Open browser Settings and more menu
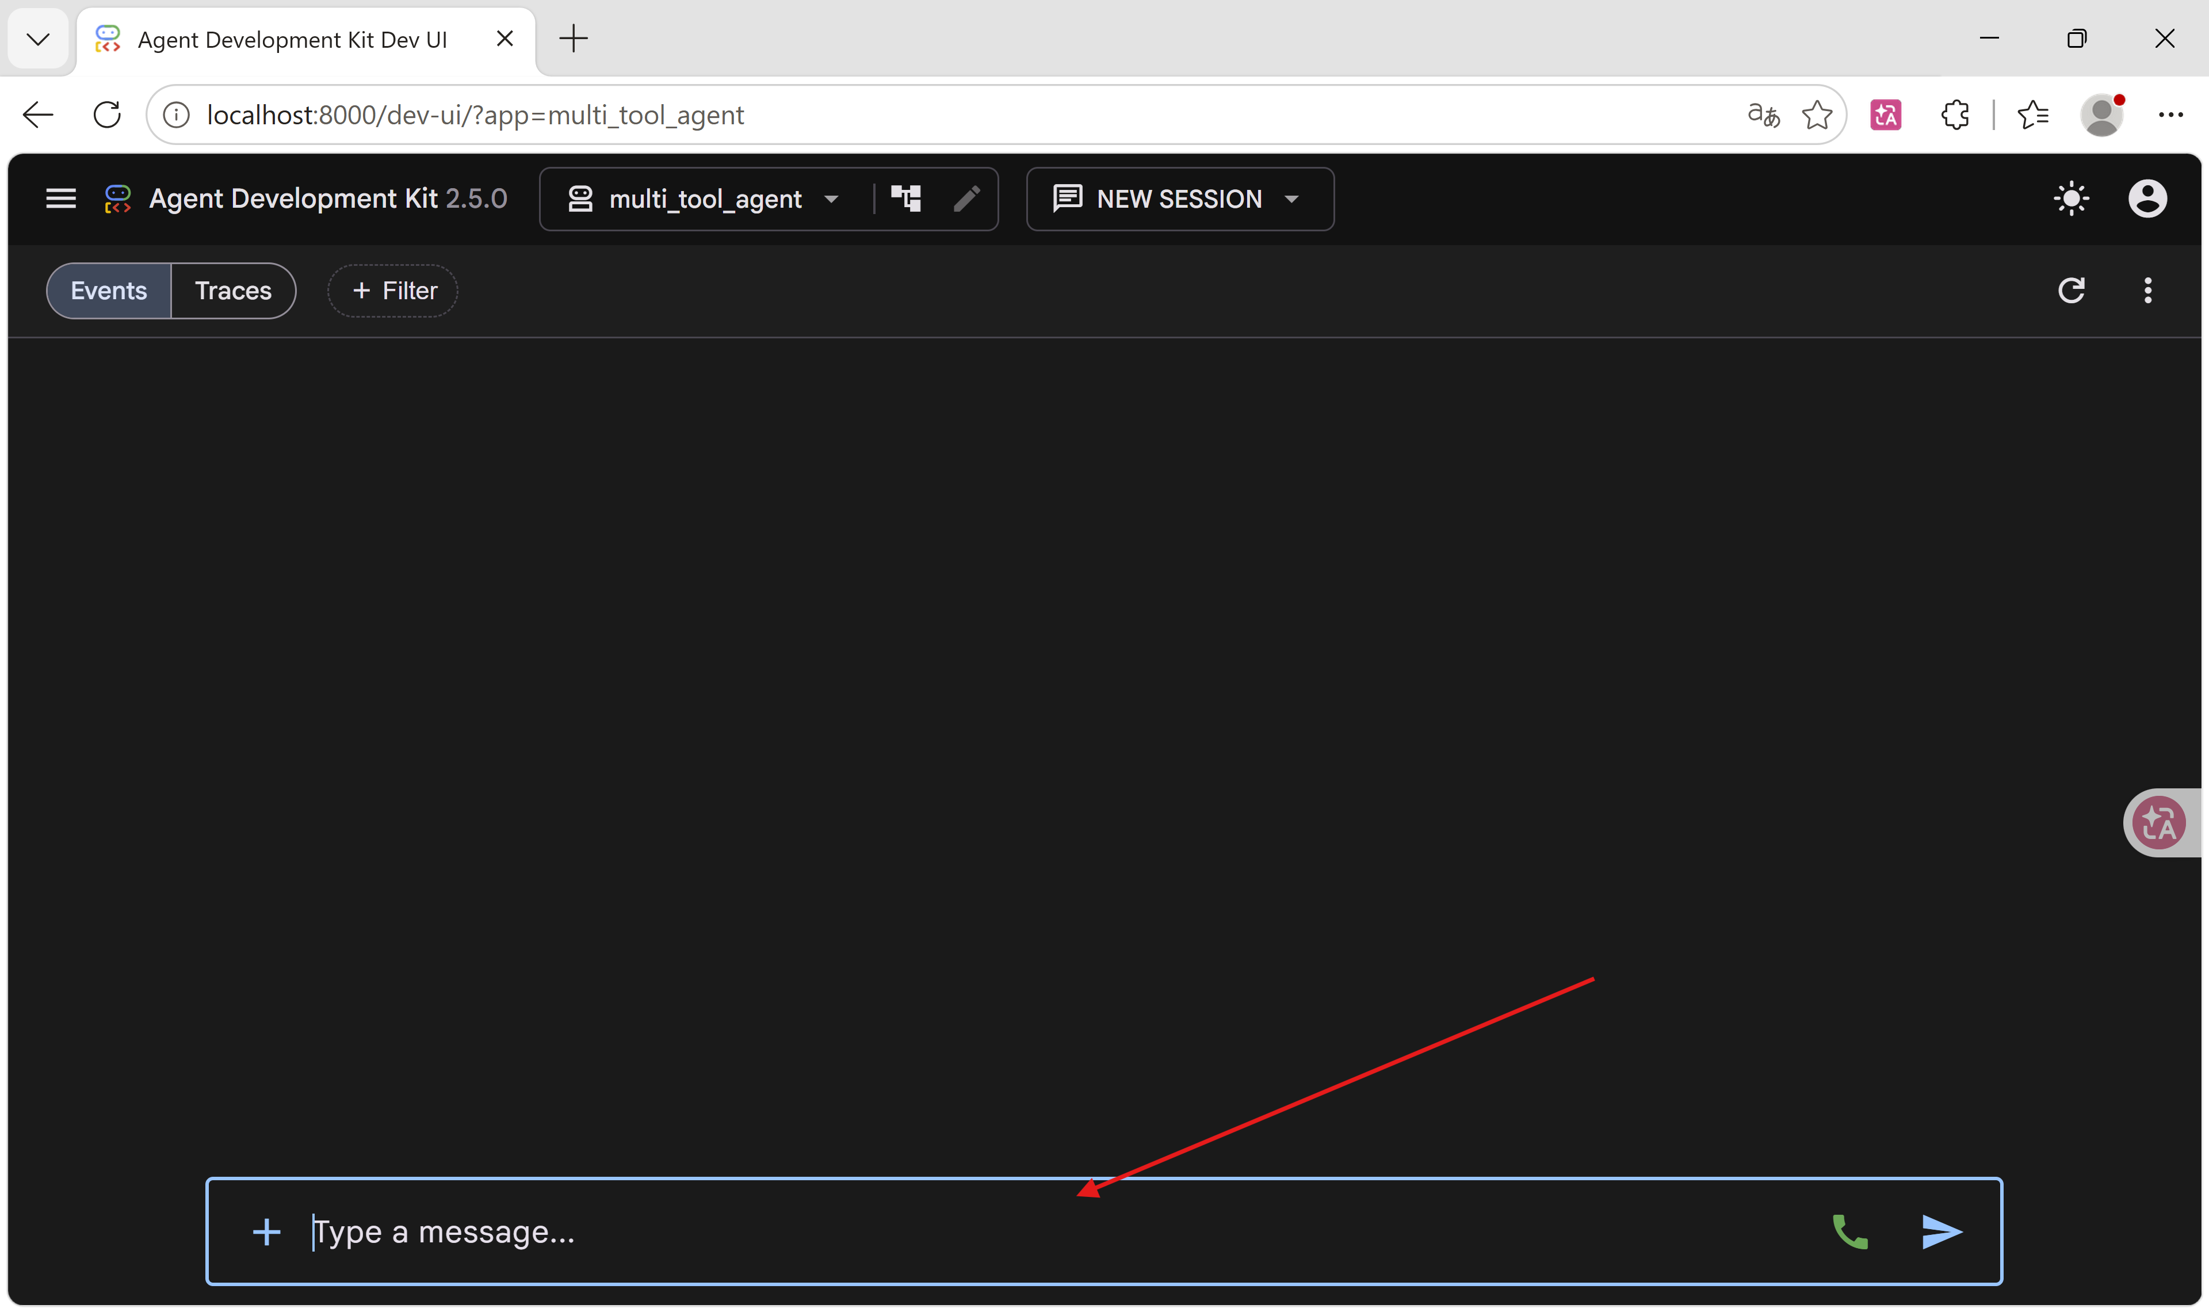 pos(2170,115)
